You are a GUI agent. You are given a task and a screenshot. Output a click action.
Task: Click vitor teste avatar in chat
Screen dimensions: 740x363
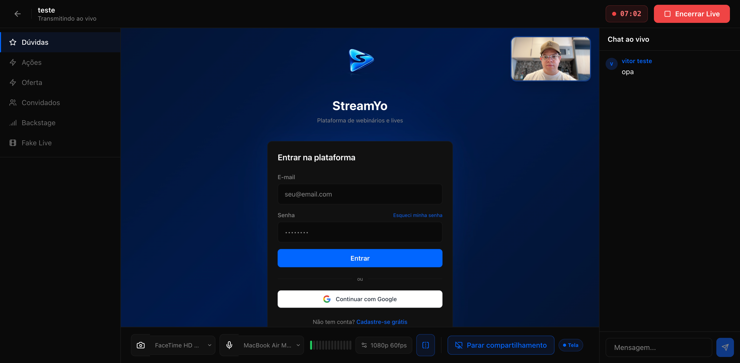coord(611,64)
